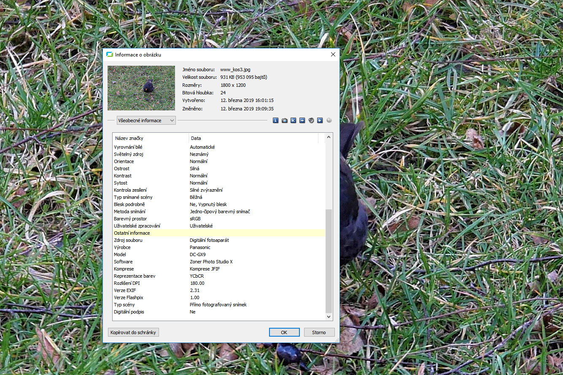
Task: Click the blue right-arrow icon
Action: (x=302, y=121)
